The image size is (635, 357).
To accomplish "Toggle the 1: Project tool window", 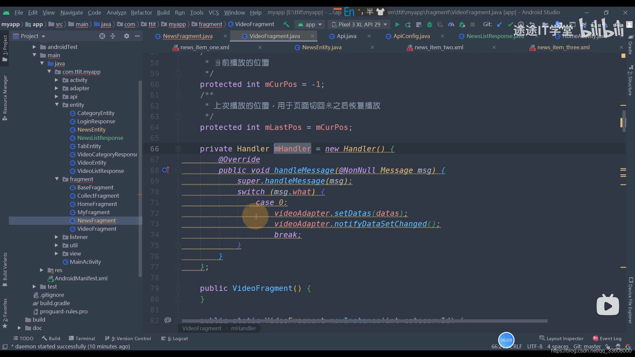I will click(5, 48).
